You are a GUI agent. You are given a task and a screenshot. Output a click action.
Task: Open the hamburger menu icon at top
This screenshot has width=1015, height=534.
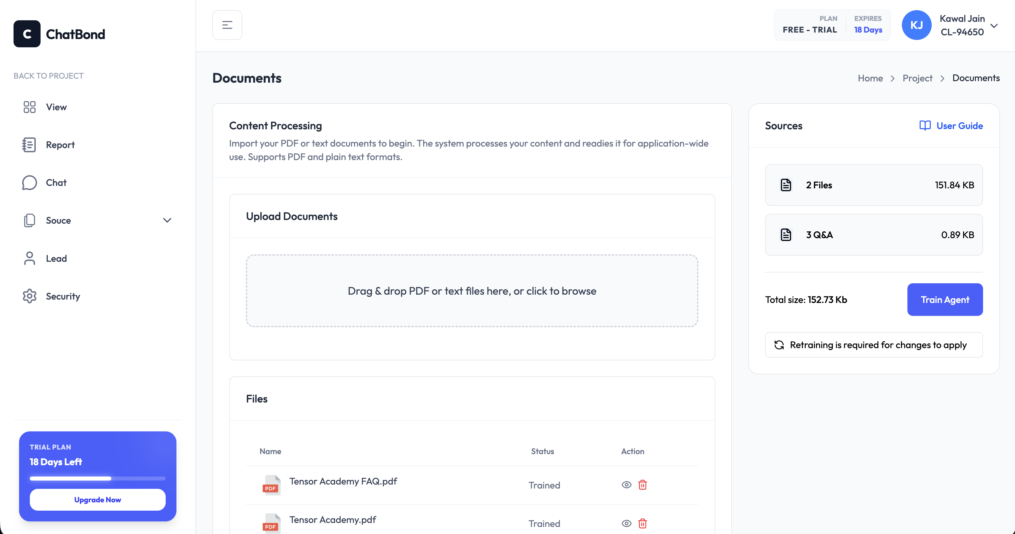[227, 25]
